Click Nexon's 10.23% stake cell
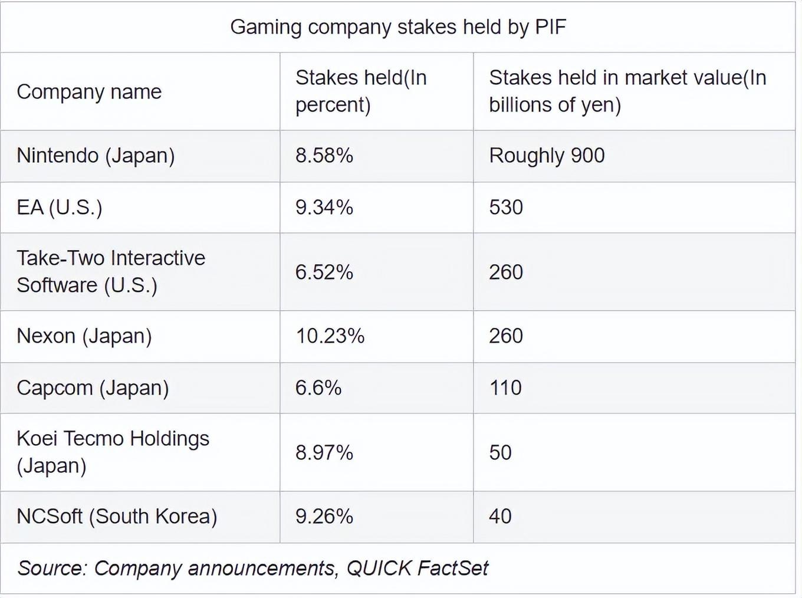This screenshot has height=598, width=802. point(330,336)
